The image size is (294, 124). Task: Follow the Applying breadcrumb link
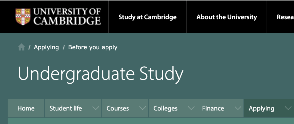(46, 47)
